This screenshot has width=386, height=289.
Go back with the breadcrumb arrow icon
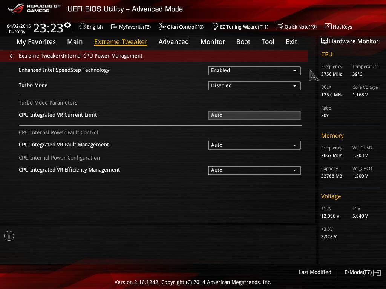(x=12, y=56)
